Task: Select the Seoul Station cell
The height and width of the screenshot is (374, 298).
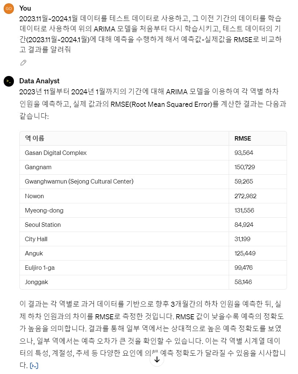Action: tap(43, 225)
